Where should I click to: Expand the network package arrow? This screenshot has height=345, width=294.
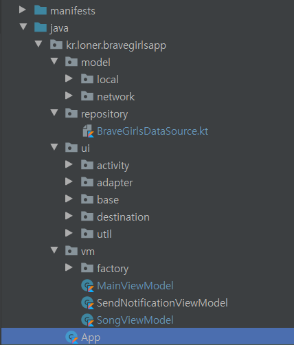click(x=69, y=96)
